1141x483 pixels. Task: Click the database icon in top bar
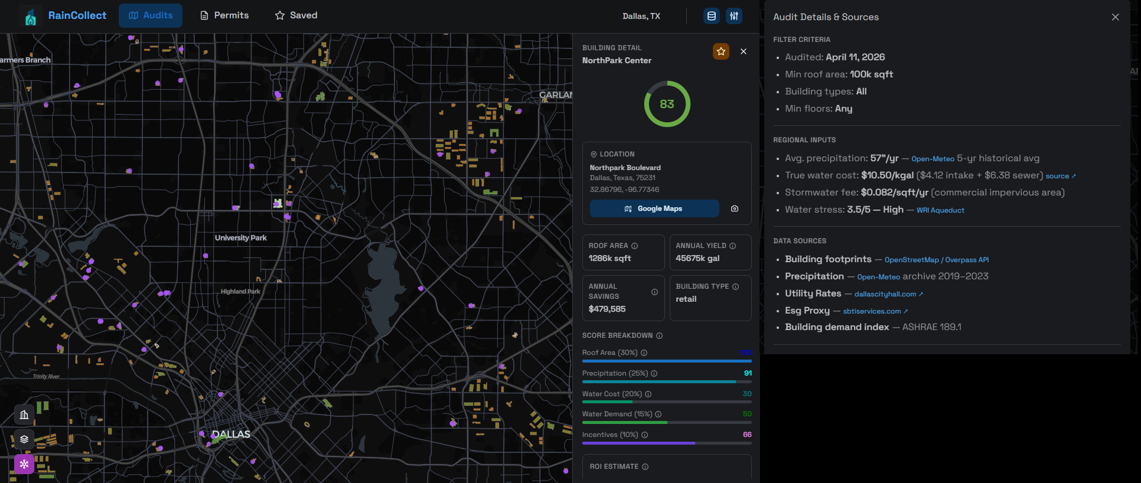(x=712, y=16)
